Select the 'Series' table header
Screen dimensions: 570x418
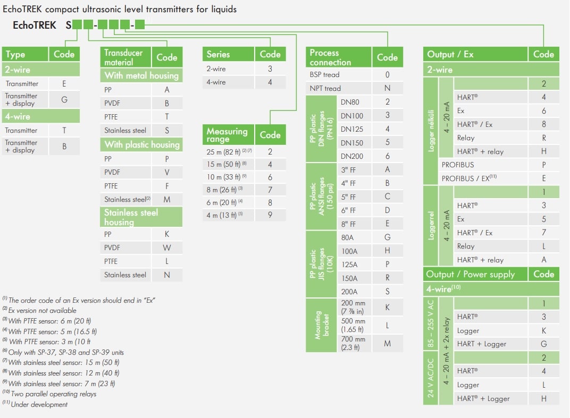(x=228, y=54)
